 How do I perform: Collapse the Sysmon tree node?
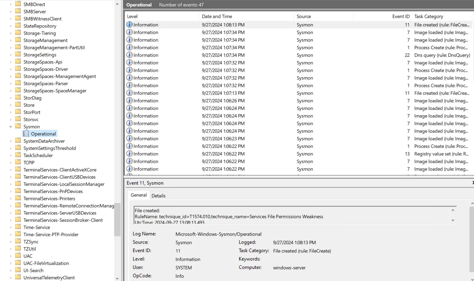(11, 127)
